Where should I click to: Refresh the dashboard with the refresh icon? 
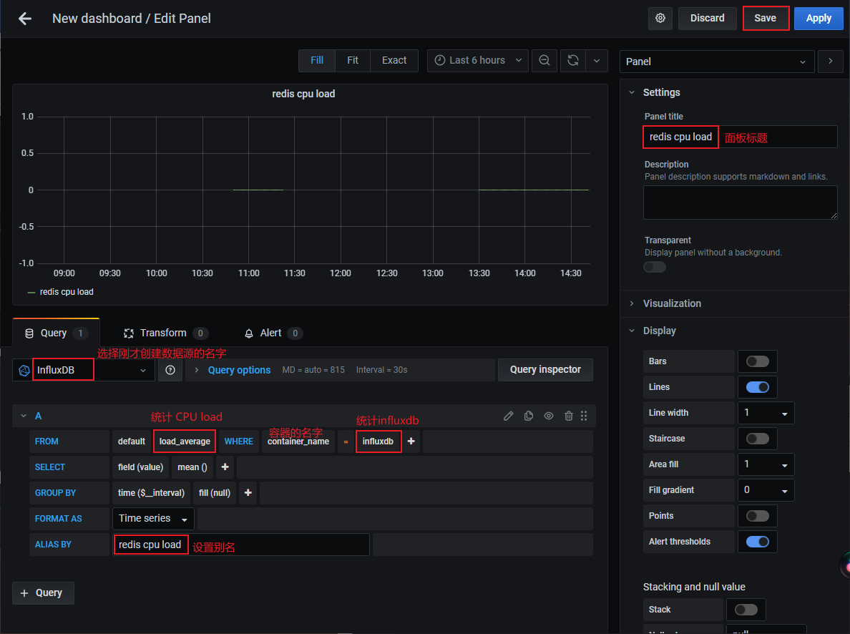tap(573, 61)
